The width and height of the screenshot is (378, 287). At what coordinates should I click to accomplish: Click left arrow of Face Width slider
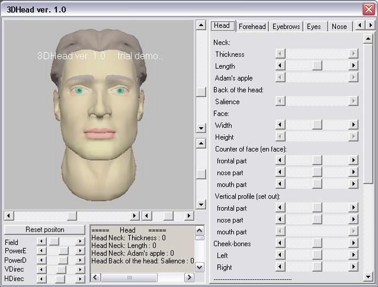[x=280, y=125]
